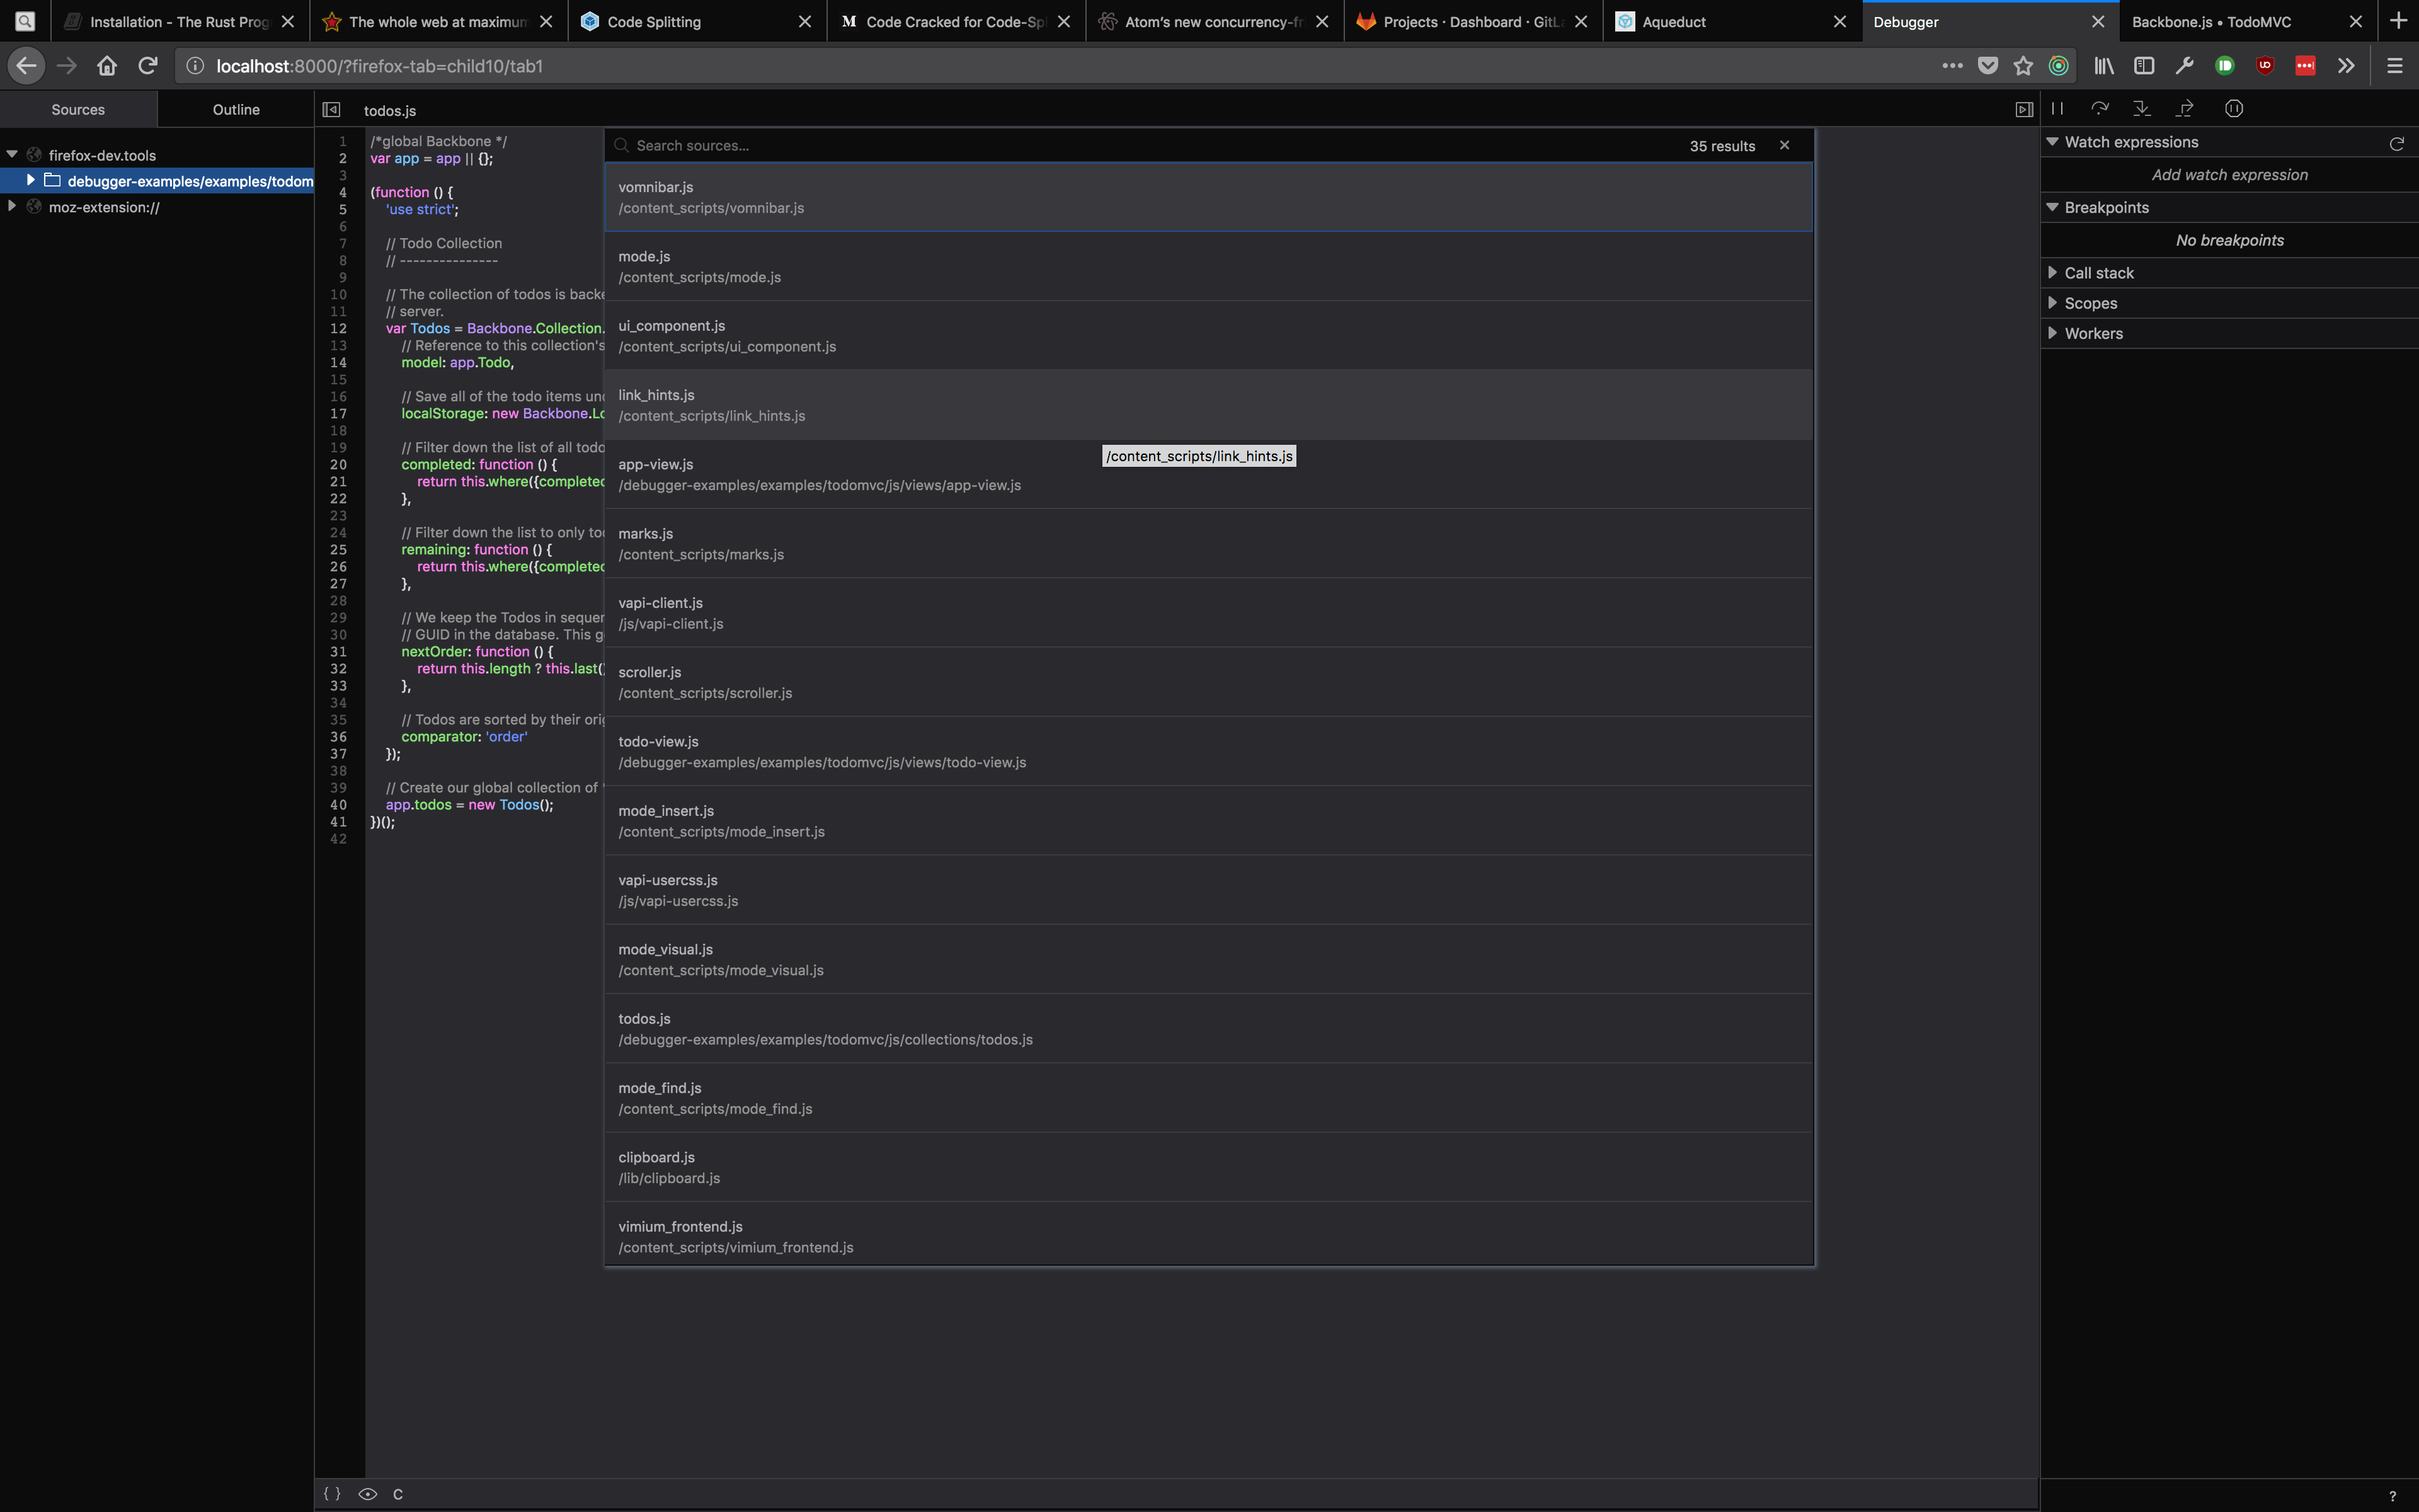This screenshot has height=1512, width=2419.
Task: Toggle Firefox reader sidebar view
Action: click(2144, 65)
